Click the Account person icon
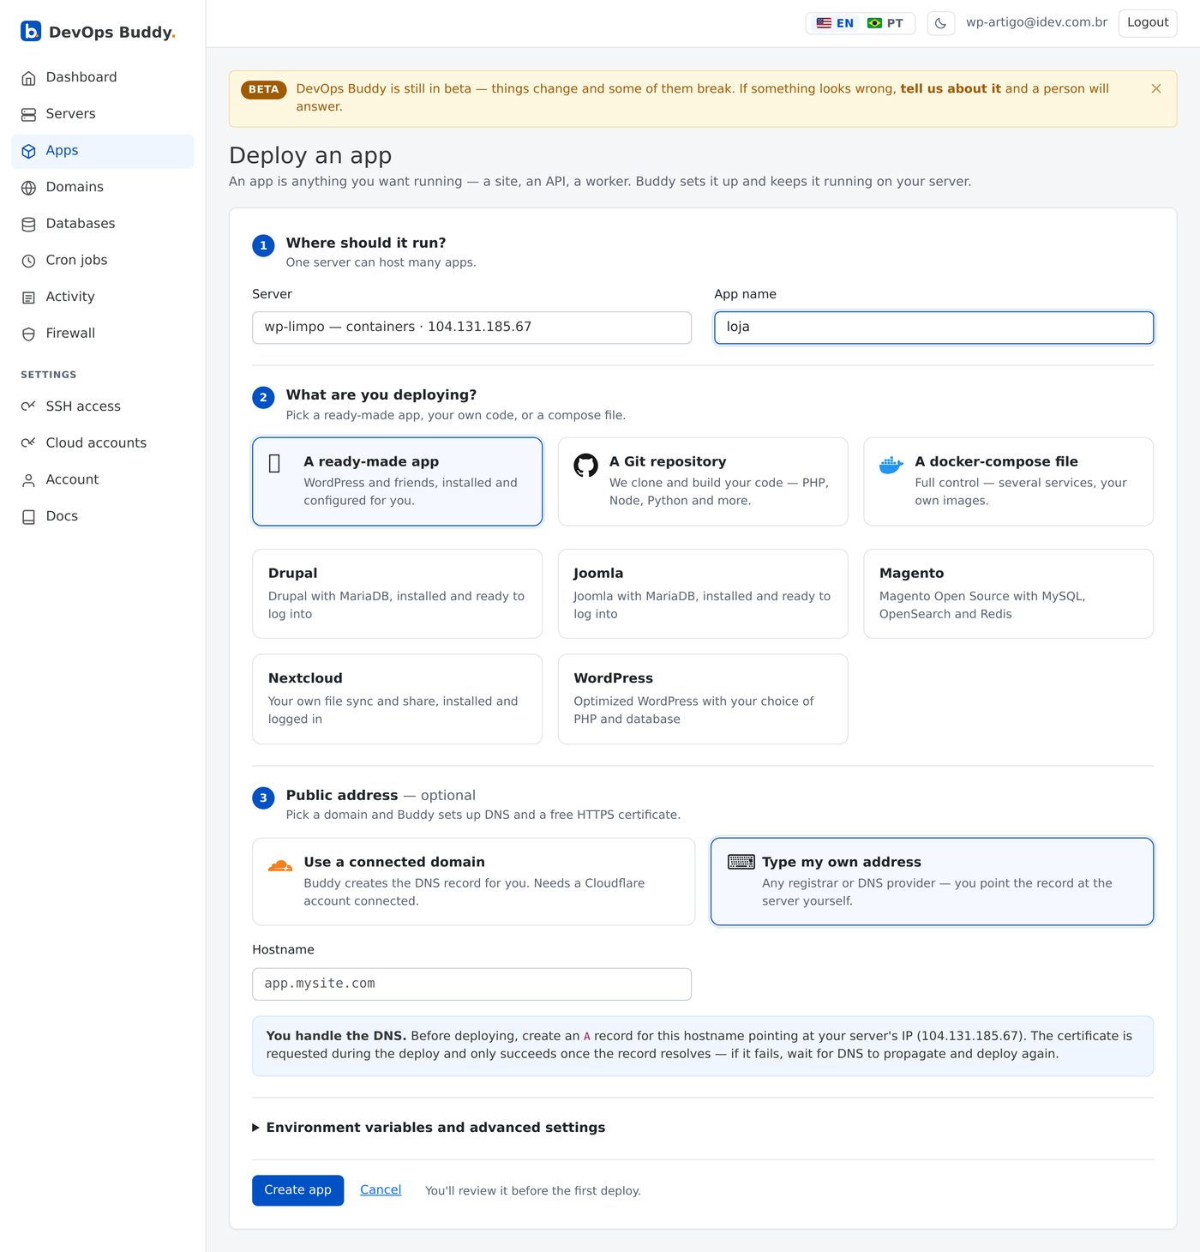The width and height of the screenshot is (1200, 1252). (x=28, y=480)
